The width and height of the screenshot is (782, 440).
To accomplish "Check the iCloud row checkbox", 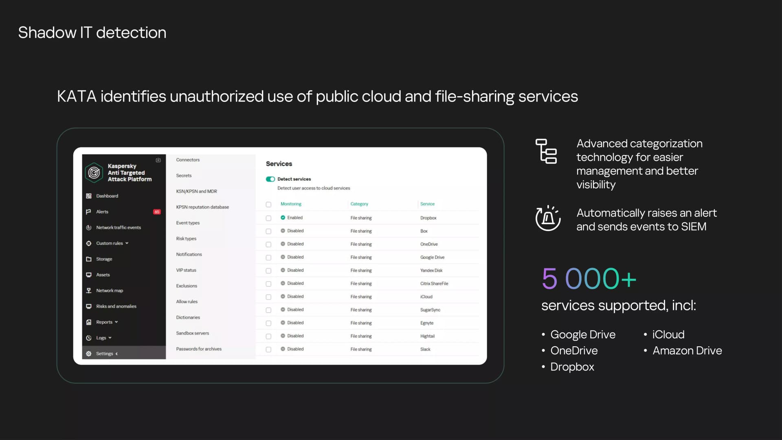I will coord(268,297).
